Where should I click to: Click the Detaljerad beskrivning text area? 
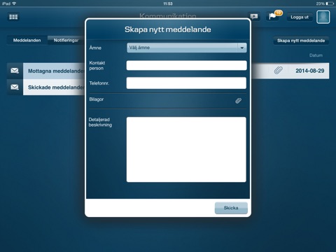point(186,149)
